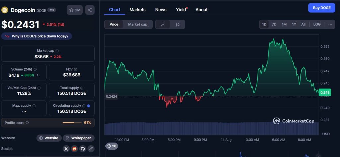
Task: Select the Price toggle
Action: 114,24
